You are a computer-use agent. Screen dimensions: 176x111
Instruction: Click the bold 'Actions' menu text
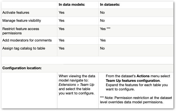pyautogui.click(x=143, y=76)
